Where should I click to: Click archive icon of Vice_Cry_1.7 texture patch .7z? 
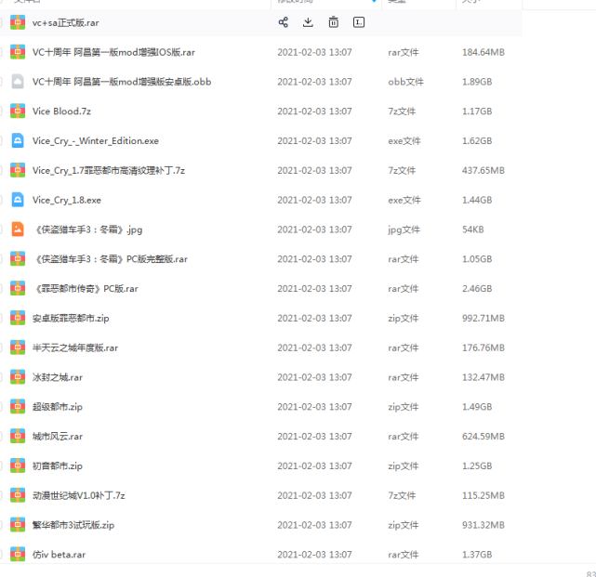tap(18, 170)
